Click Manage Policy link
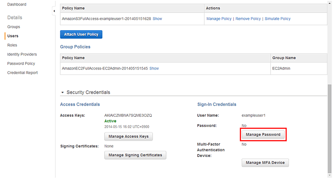Screen dimensions: 333x182 220,19
